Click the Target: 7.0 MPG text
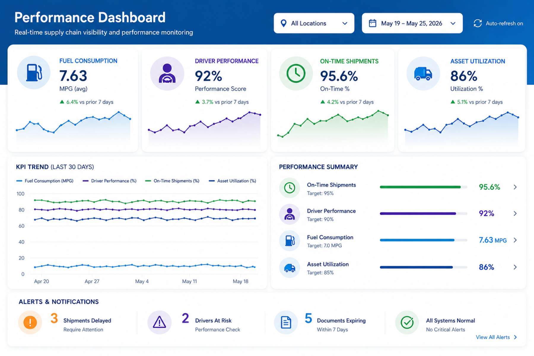This screenshot has width=534, height=356. coord(324,246)
